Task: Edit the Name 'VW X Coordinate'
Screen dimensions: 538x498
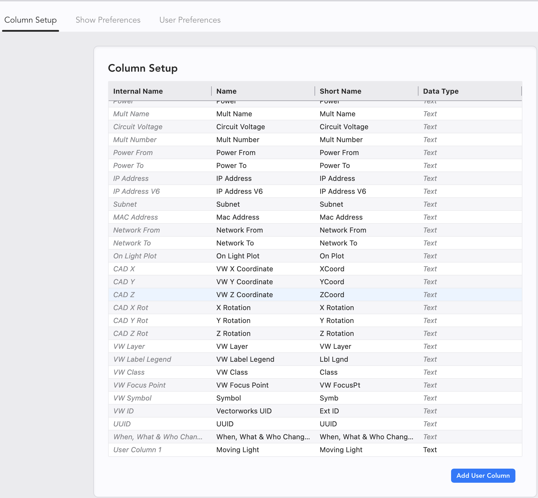Action: coord(245,269)
